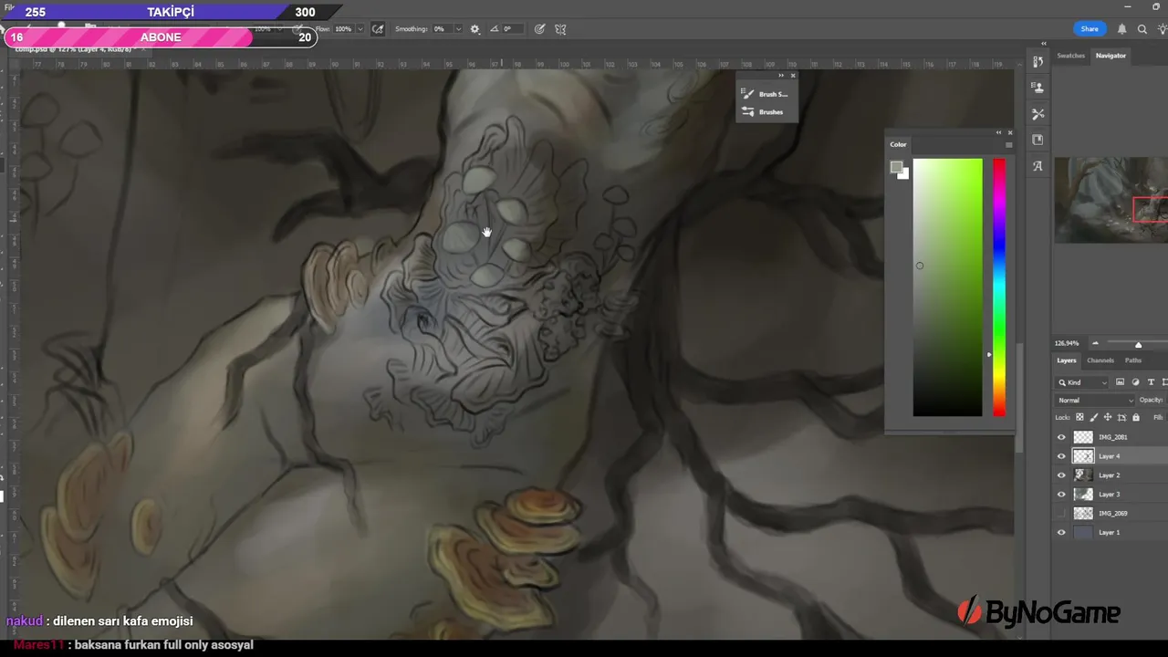Open smoothing options gear icon
The width and height of the screenshot is (1168, 657).
pos(474,29)
